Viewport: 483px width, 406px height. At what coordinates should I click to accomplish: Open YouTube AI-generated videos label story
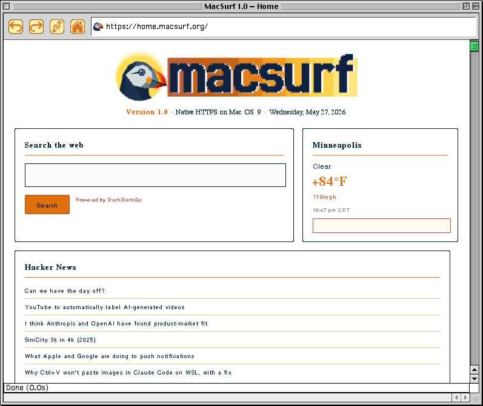(x=105, y=307)
